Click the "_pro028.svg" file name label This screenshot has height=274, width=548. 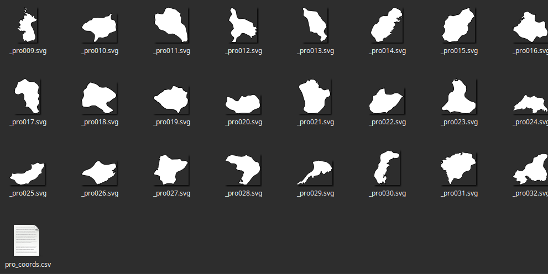243,193
